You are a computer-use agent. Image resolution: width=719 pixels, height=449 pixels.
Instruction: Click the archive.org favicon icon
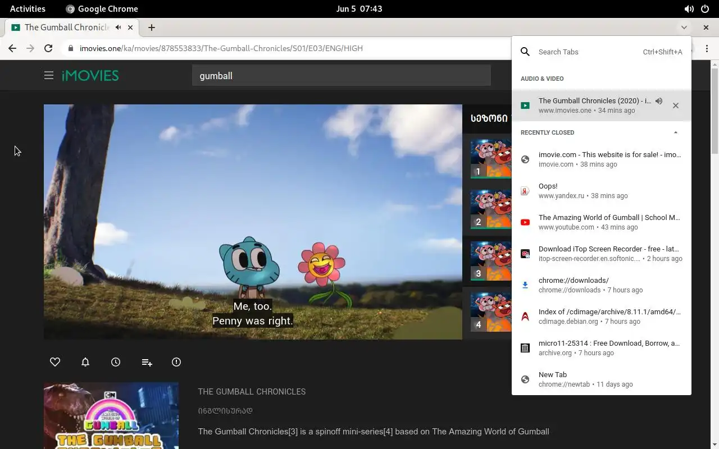(x=525, y=348)
